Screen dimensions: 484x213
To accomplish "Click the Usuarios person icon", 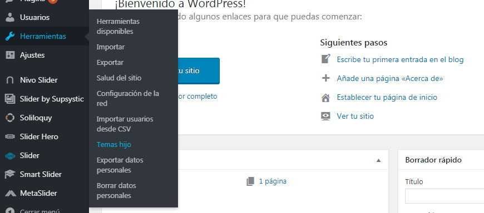I will click(10, 18).
